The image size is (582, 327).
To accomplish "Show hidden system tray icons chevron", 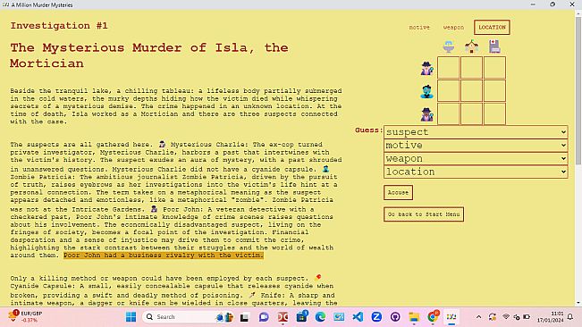I will [478, 317].
